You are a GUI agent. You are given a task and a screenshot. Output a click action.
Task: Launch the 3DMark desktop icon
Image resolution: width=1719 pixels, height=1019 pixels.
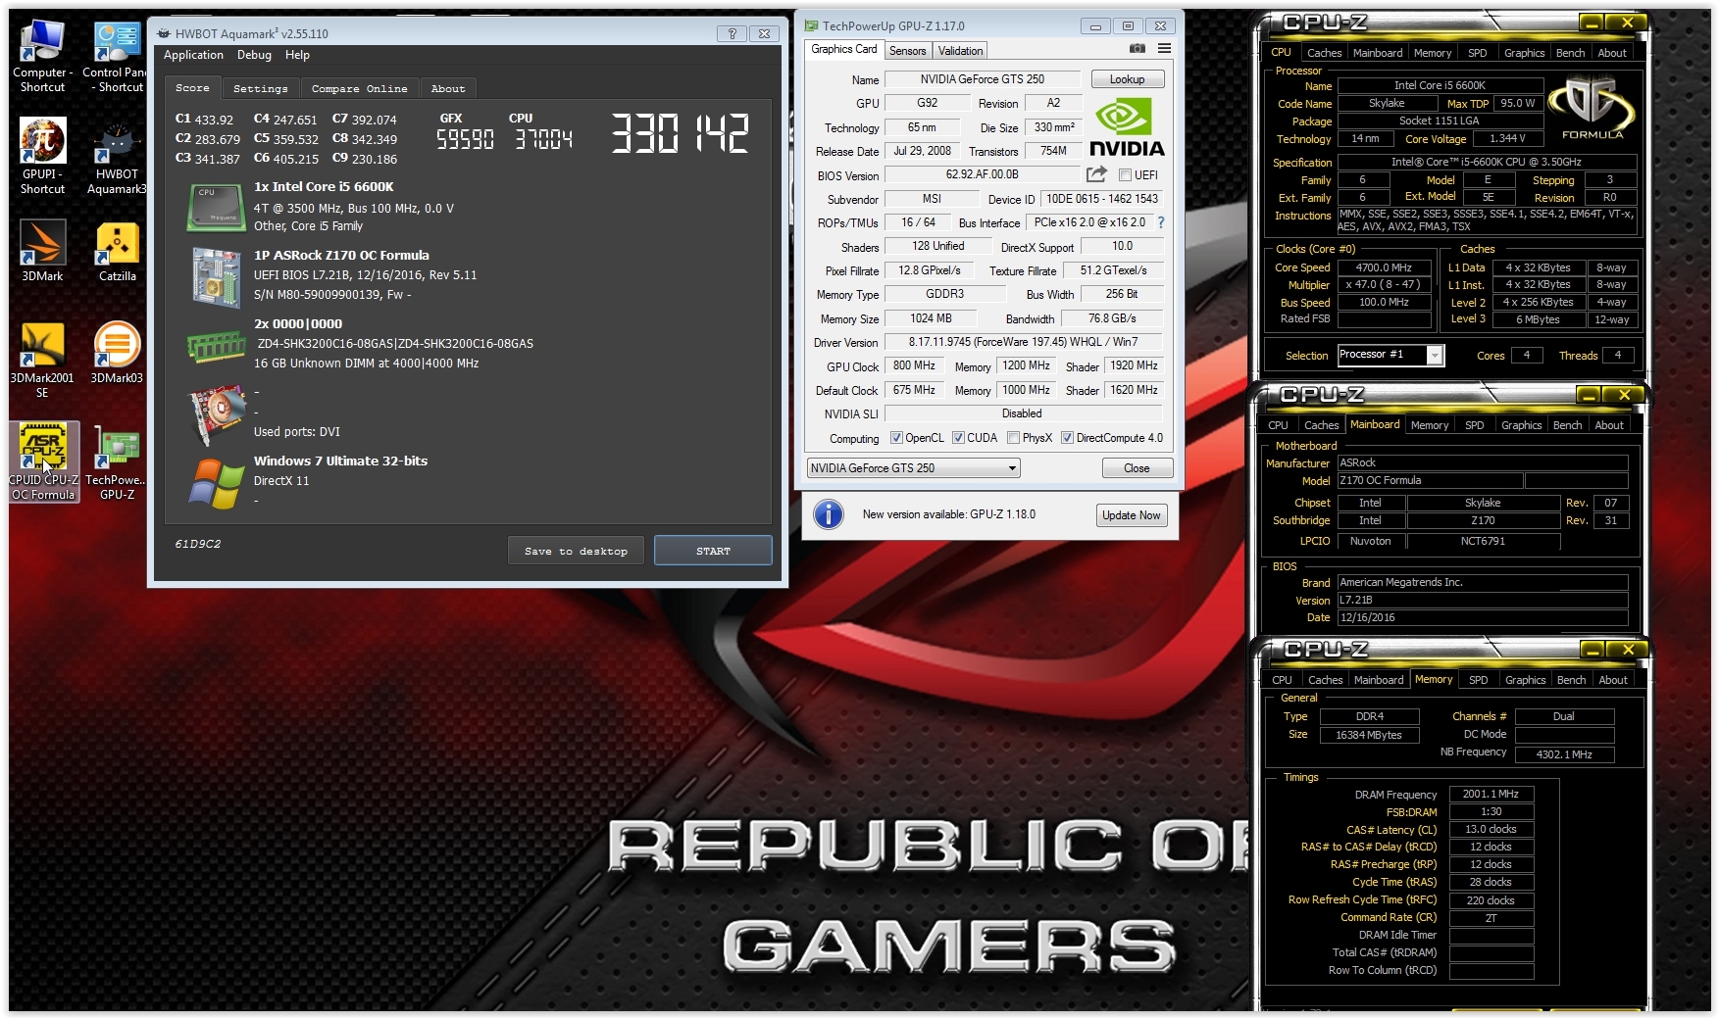click(x=42, y=251)
